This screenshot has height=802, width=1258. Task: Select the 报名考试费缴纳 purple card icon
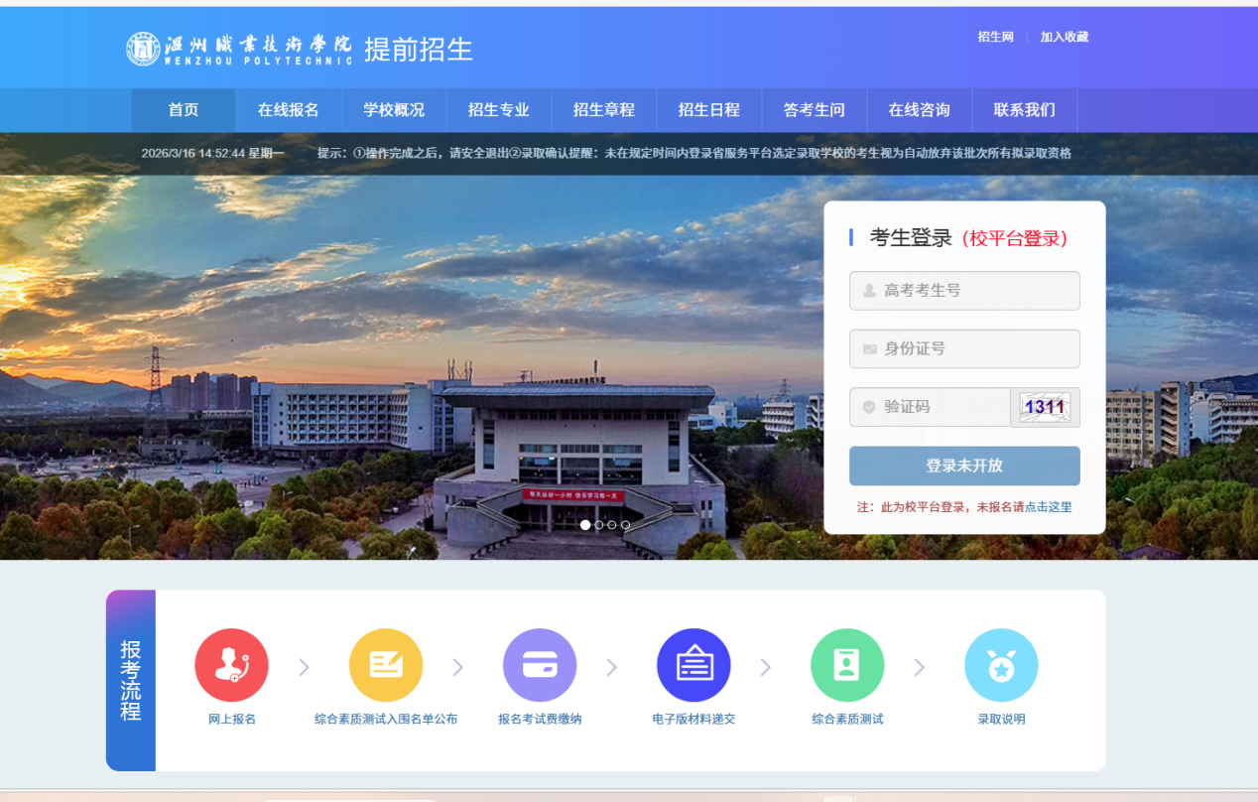tap(540, 665)
